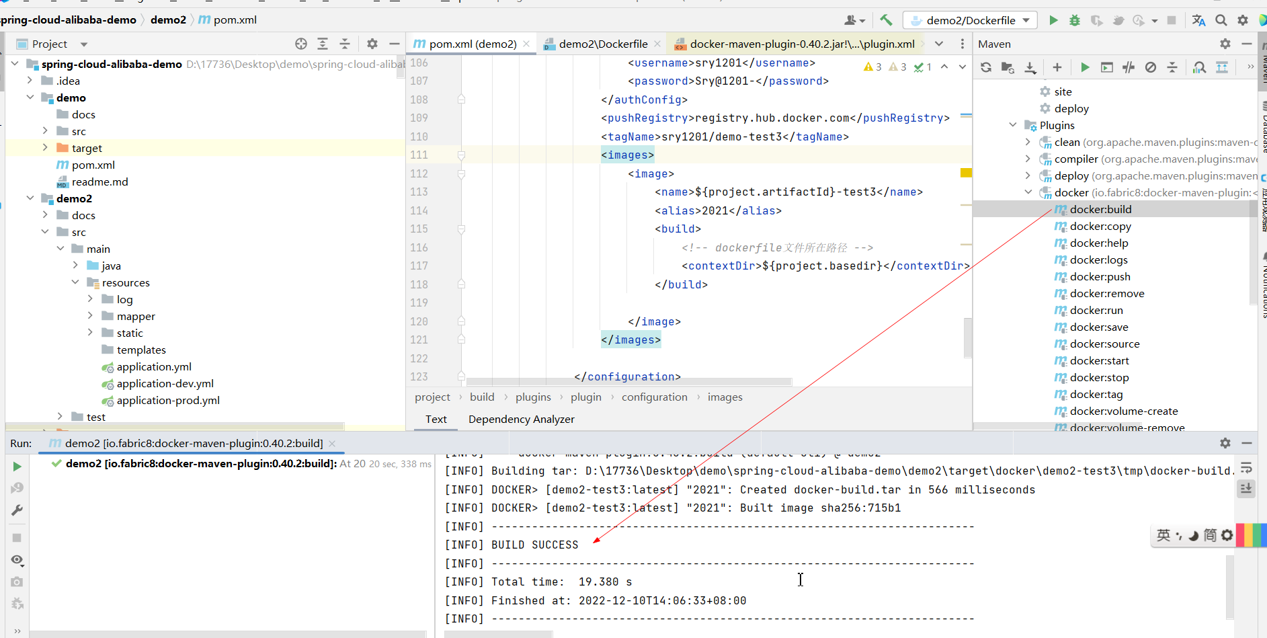
Task: Open editor tab options menu (three dots)
Action: point(963,44)
